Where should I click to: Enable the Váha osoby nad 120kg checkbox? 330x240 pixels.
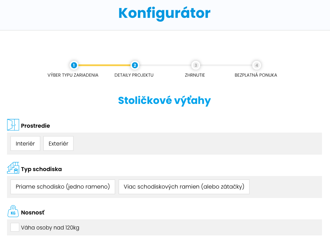point(15,227)
